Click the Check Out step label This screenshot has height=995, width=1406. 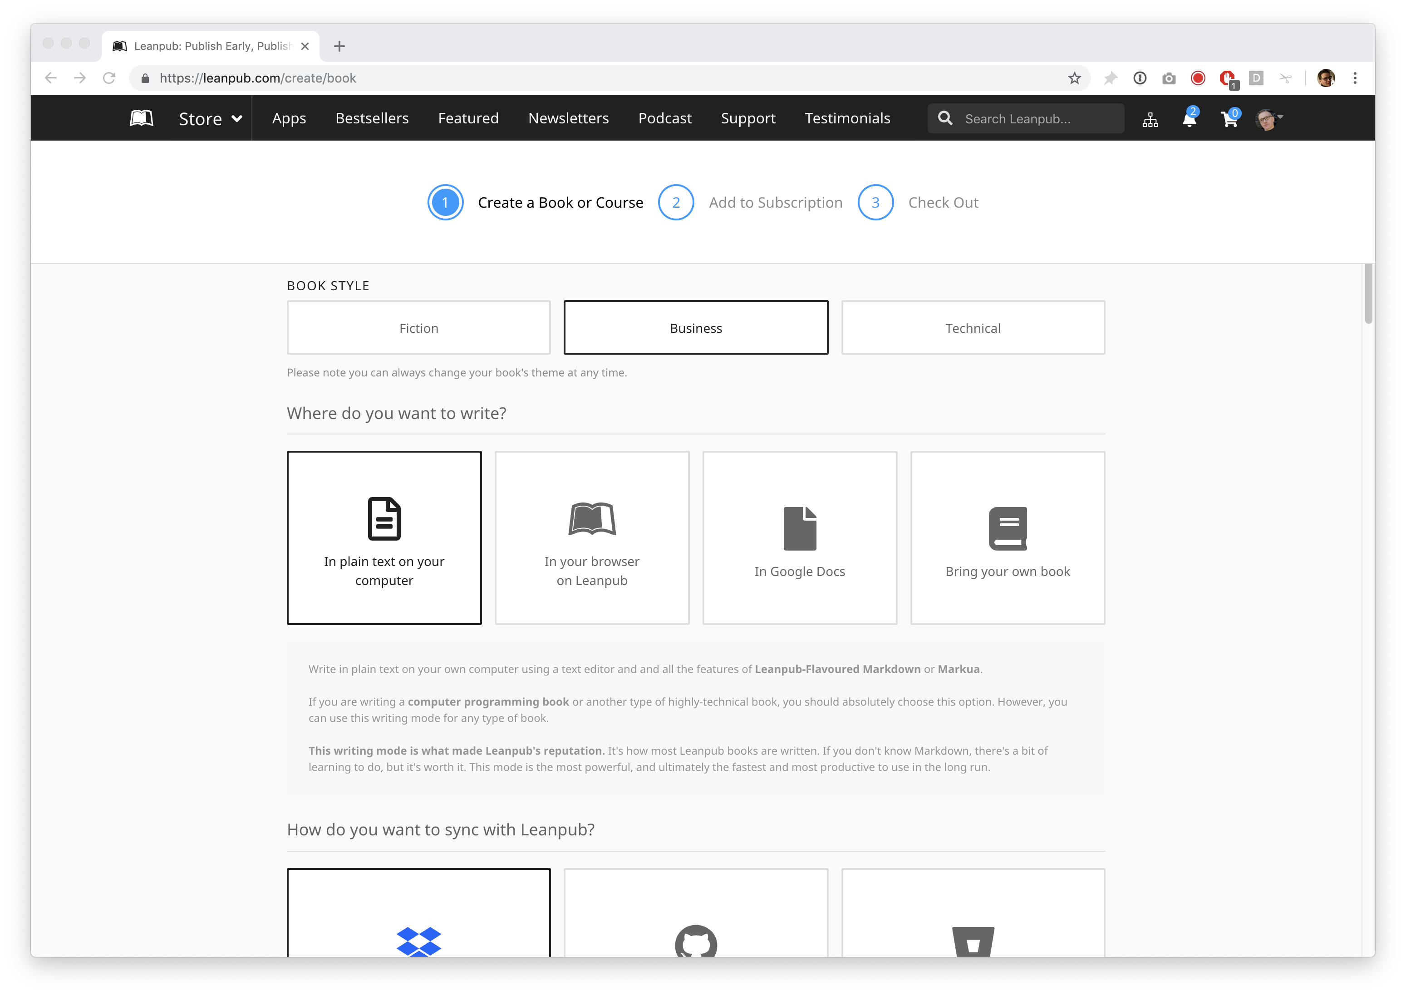(943, 203)
